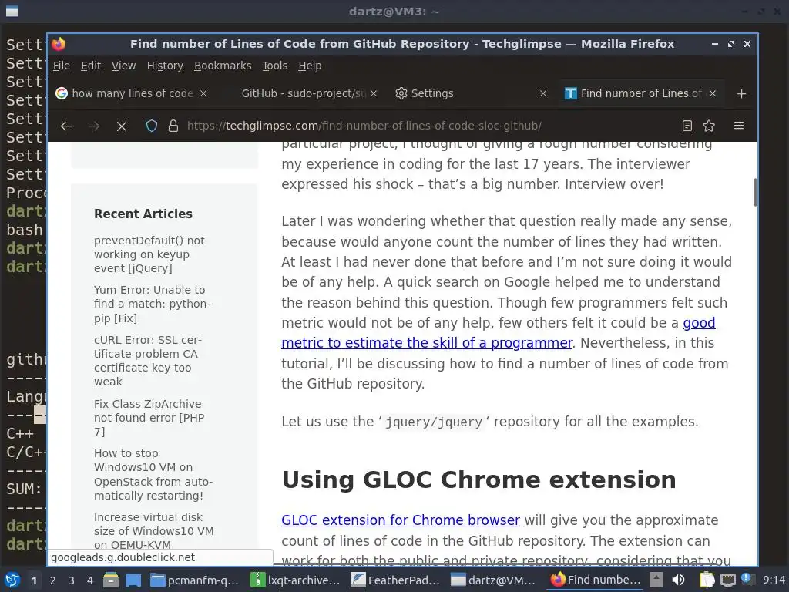Click the 'Using GLOC Chrome extension' heading
Image resolution: width=789 pixels, height=592 pixels.
click(x=478, y=479)
